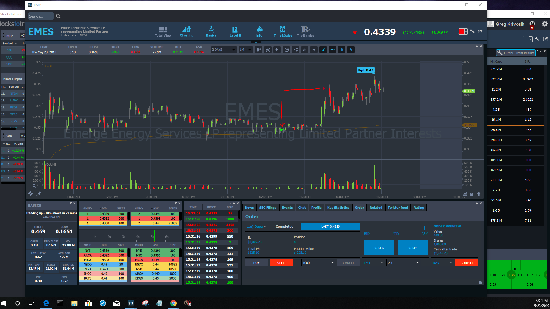550x309 pixels.
Task: Open the account selector dropdown
Action: tap(256, 227)
